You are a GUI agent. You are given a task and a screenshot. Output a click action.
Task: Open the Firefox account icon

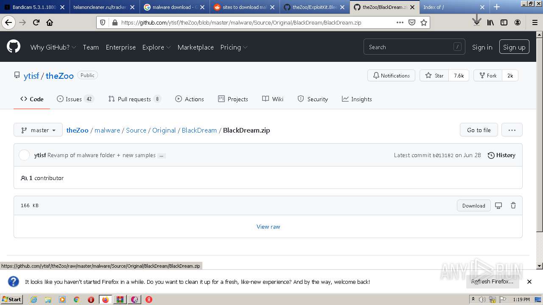(x=518, y=22)
